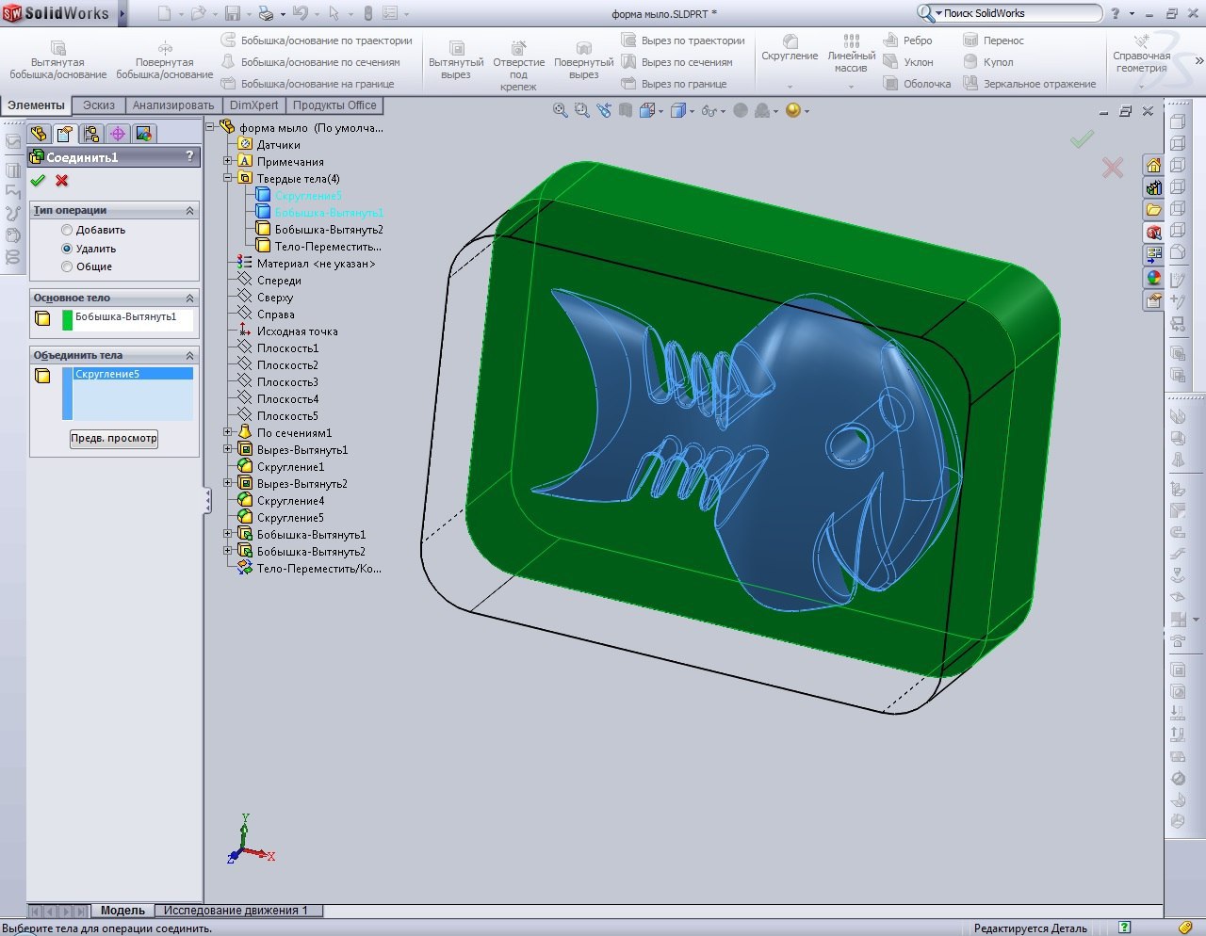This screenshot has height=936, width=1206.
Task: Switch to the Продукты Office tab
Action: pyautogui.click(x=334, y=105)
